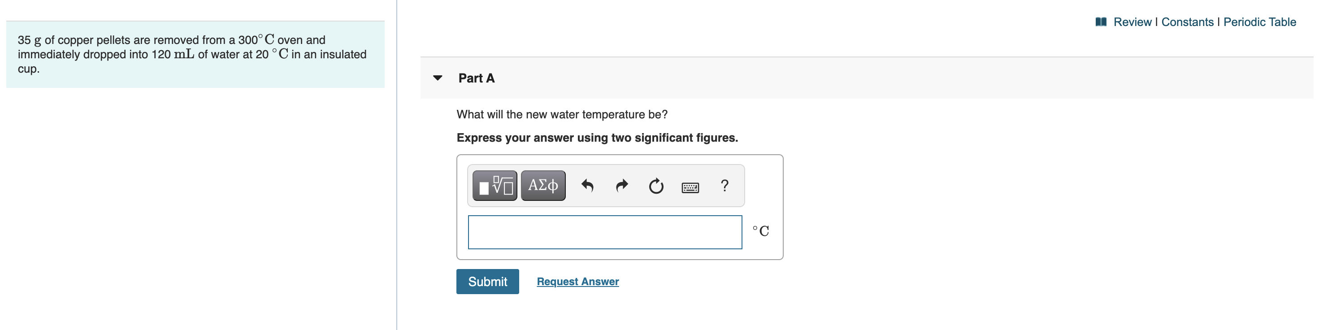The height and width of the screenshot is (330, 1319).
Task: Reset the answer with circular arrow
Action: (656, 186)
